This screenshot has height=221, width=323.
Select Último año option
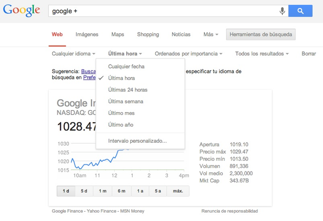140,125
